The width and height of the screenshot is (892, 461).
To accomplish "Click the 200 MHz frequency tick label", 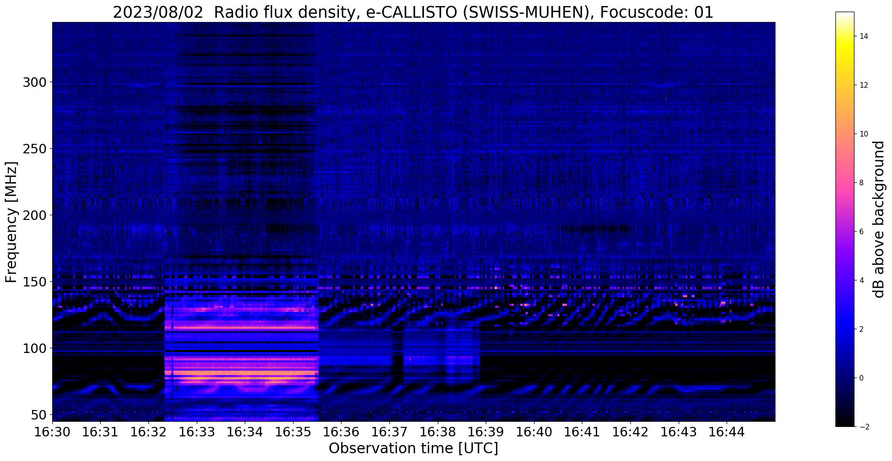I will tap(34, 215).
